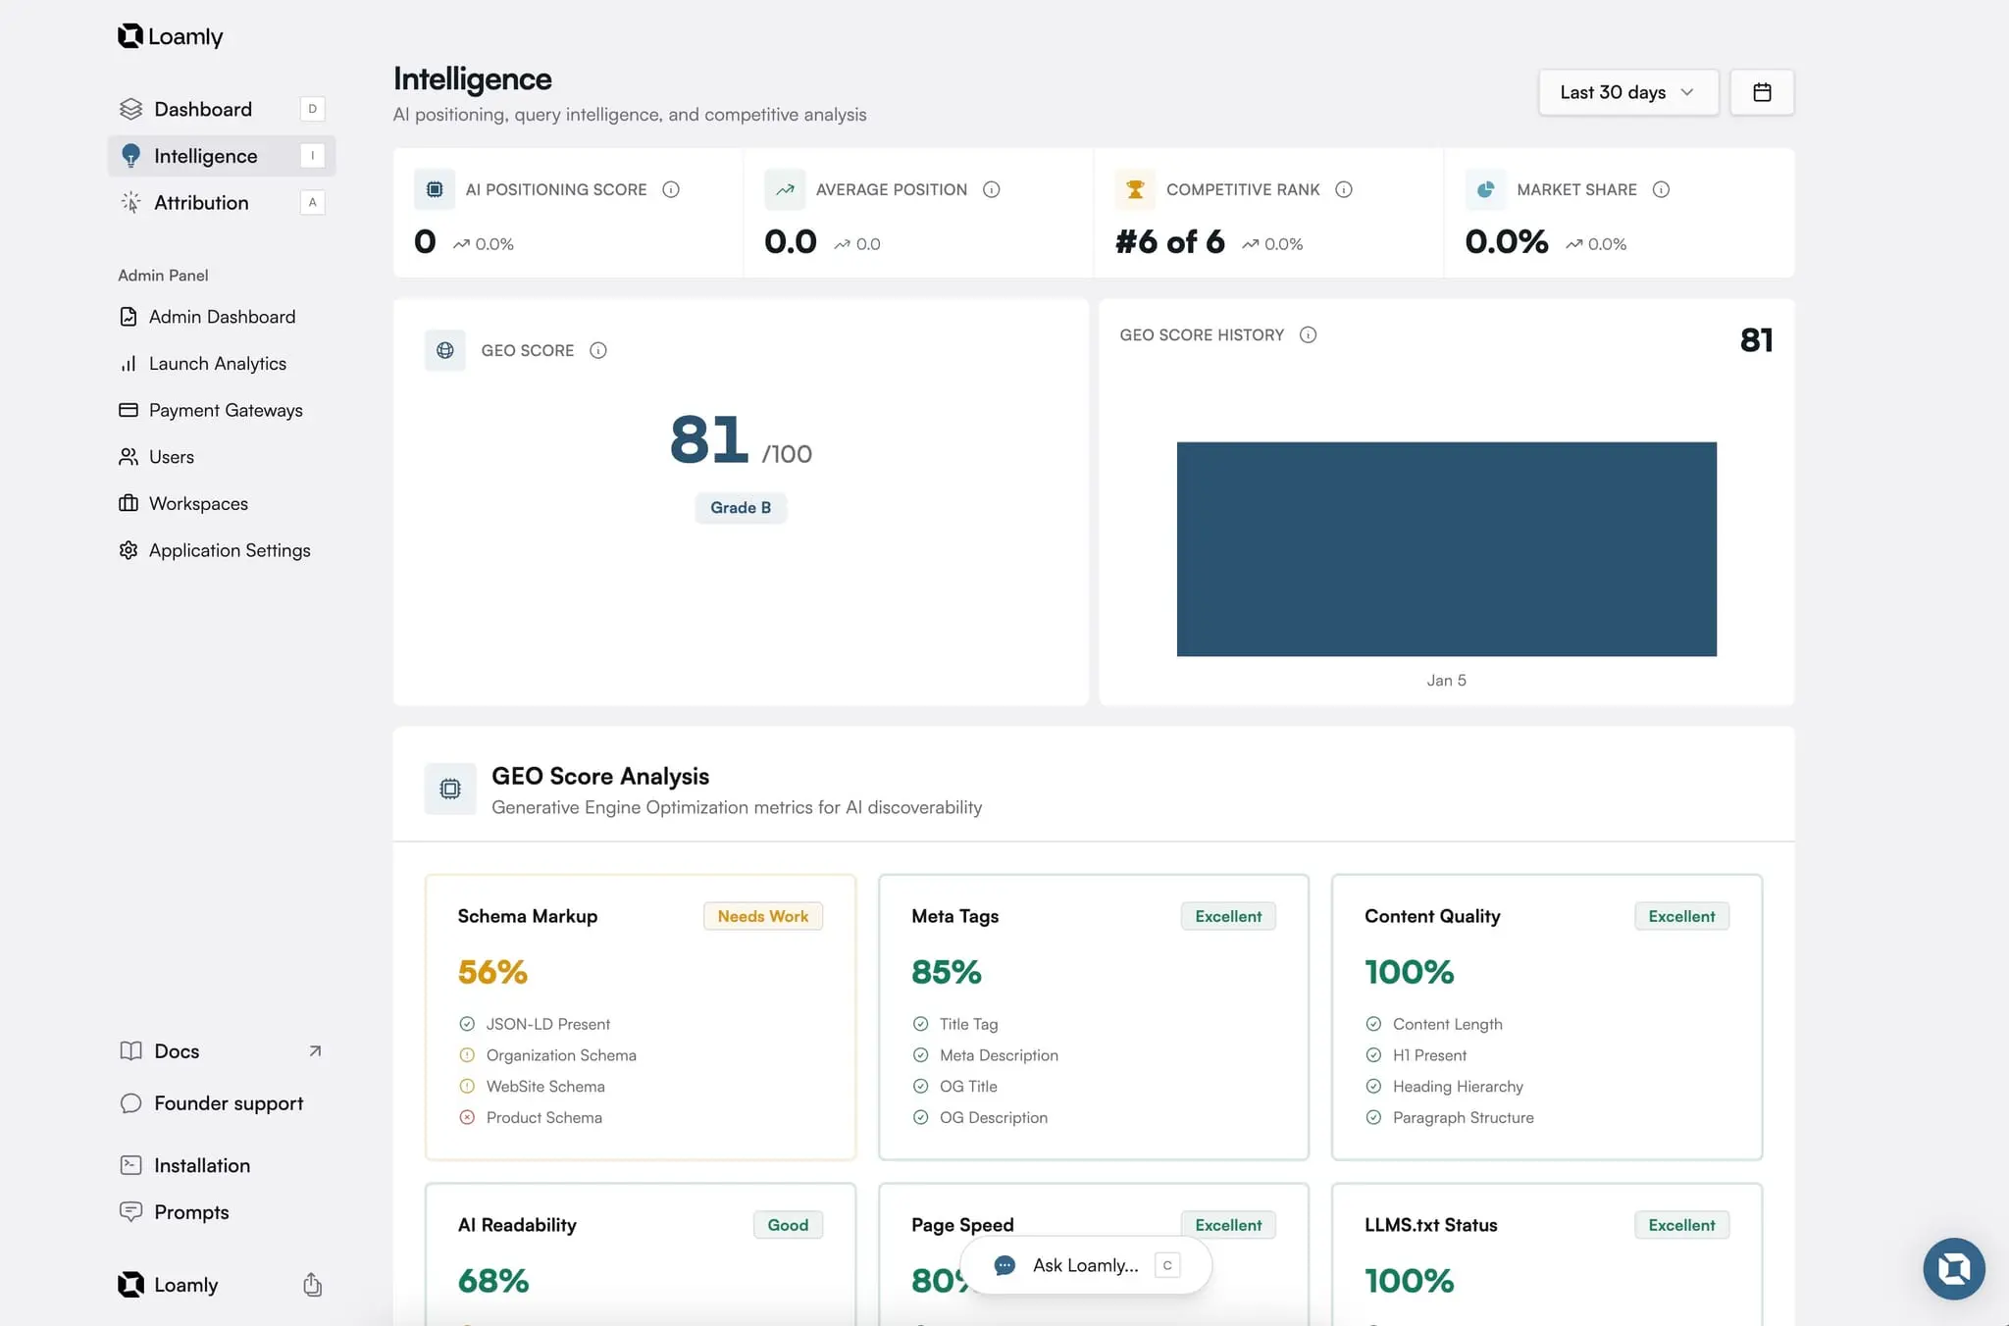
Task: Click the Launch Analytics bar chart icon
Action: click(x=129, y=364)
